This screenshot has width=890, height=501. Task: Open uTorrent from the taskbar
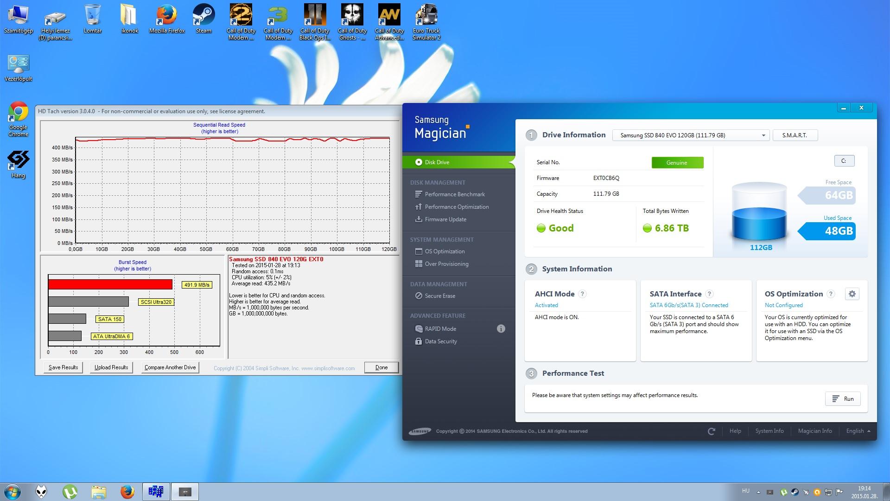pos(70,492)
